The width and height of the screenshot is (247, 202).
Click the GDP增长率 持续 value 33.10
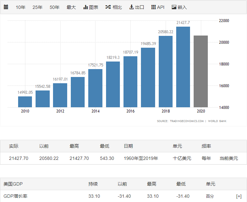click(x=94, y=196)
